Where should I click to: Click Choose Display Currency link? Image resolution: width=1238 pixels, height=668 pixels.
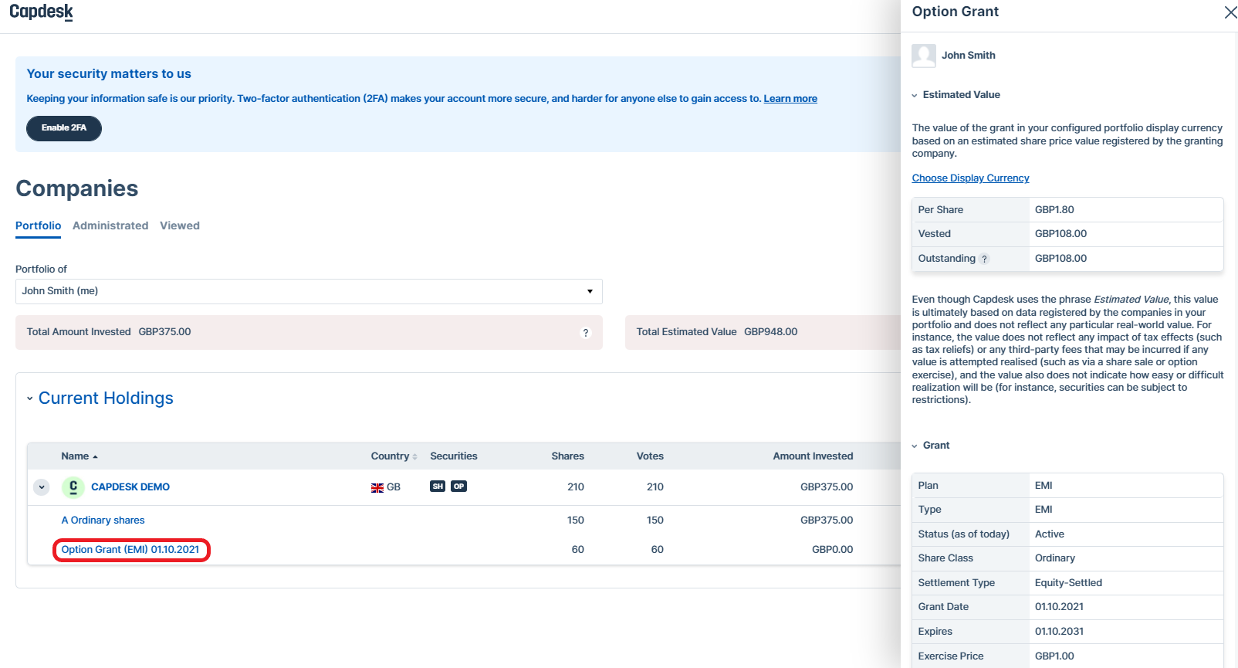(x=970, y=178)
